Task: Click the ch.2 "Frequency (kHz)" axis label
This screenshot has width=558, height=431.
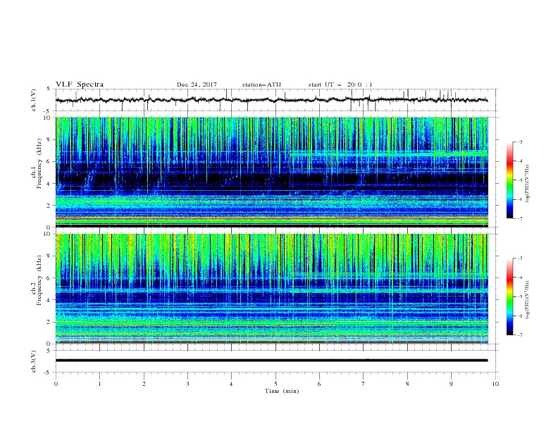Action: pos(39,280)
